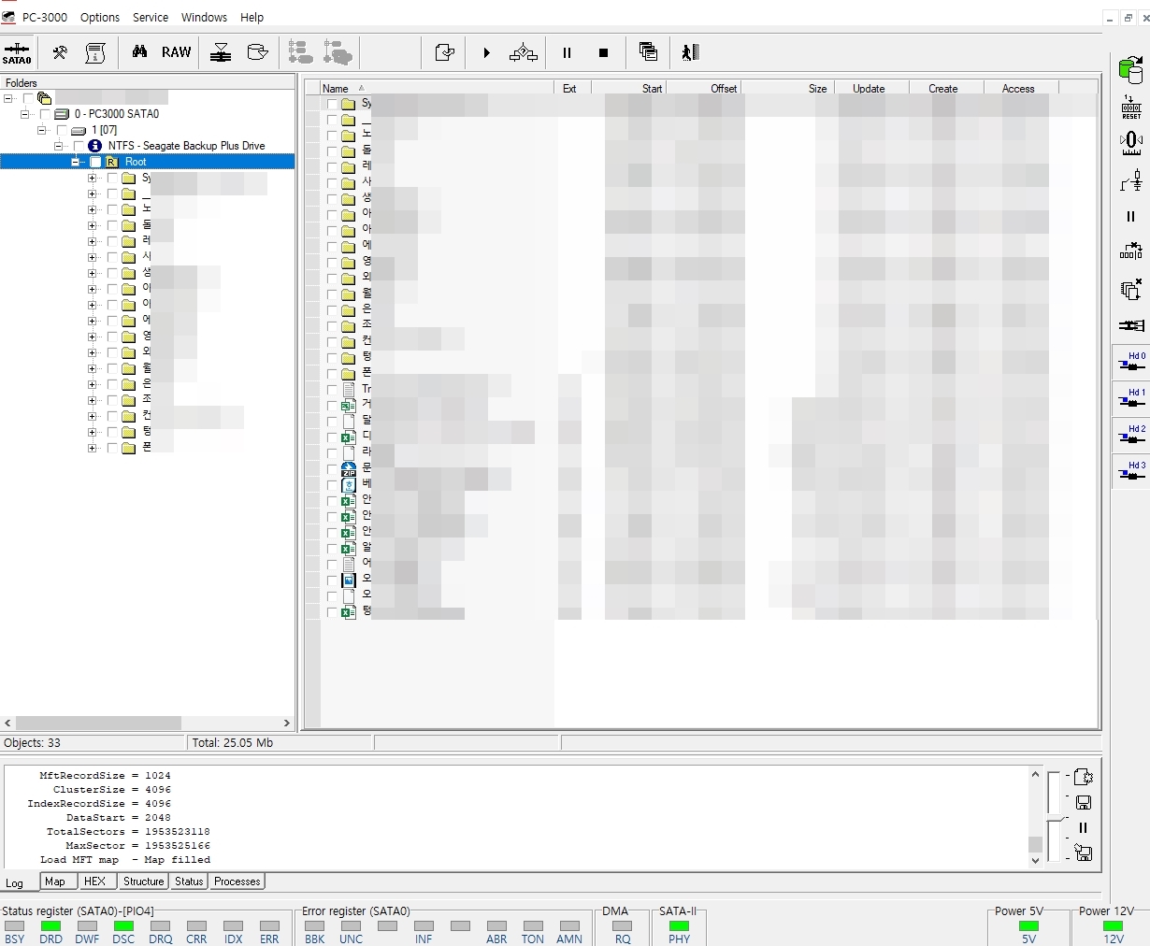
Task: Click the cascaded windows icon
Action: [x=648, y=52]
